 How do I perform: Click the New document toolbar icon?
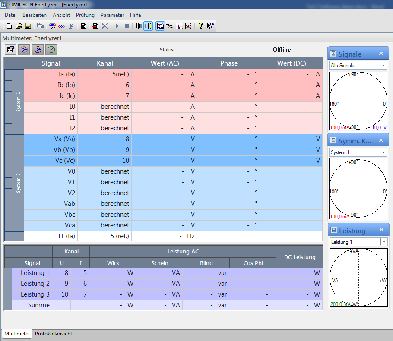tap(9, 26)
